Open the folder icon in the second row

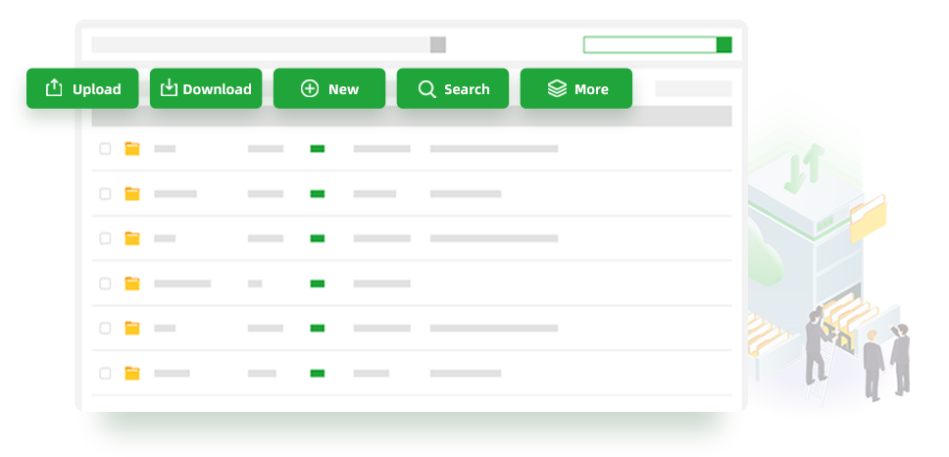point(132,194)
